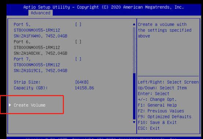Click serial number SN:ZA1A8CXK line
Screen dimensions: 203x139
pos(40,53)
